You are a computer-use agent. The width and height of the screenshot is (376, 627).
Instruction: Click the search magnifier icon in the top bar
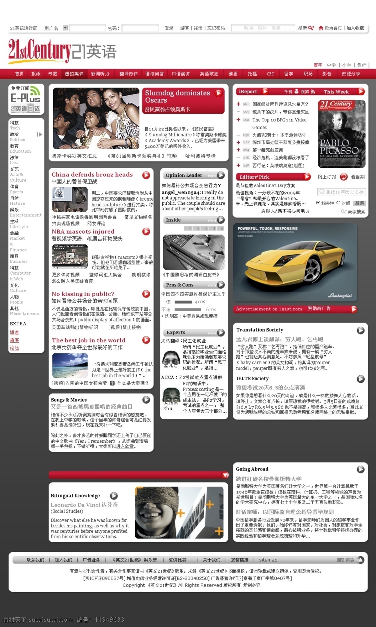tap(311, 28)
